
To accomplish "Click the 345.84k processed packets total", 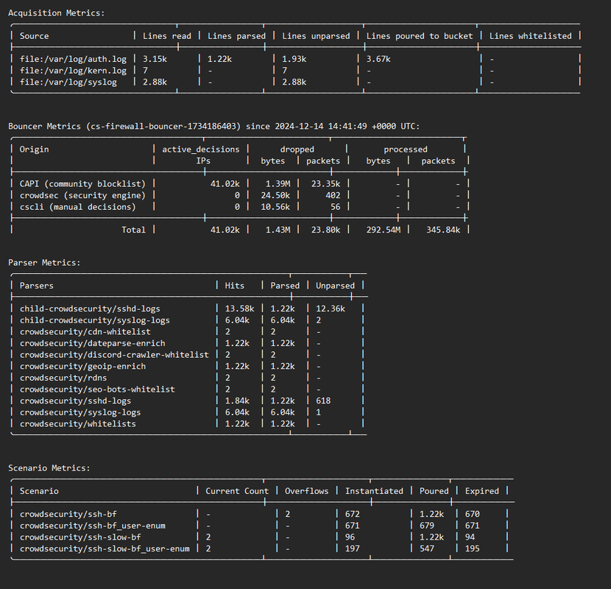I will [443, 230].
